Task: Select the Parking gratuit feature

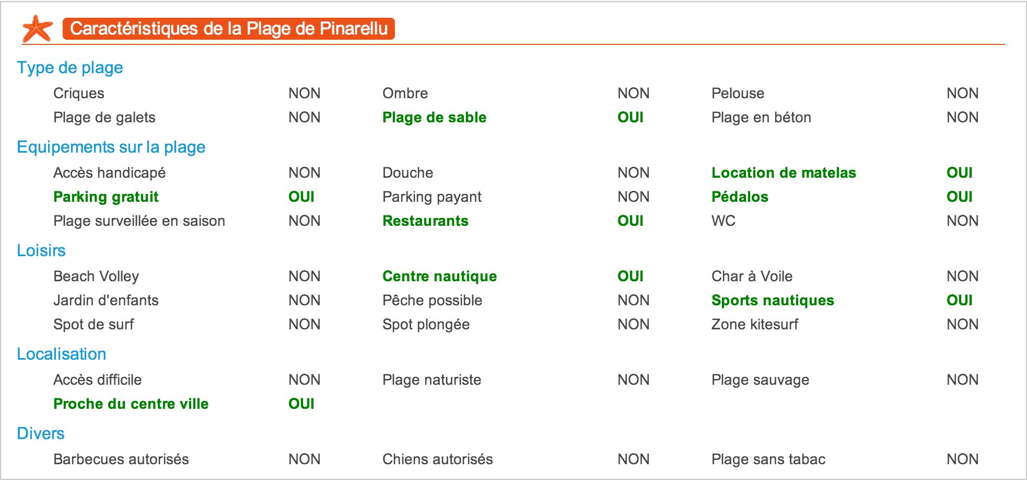Action: pos(106,197)
